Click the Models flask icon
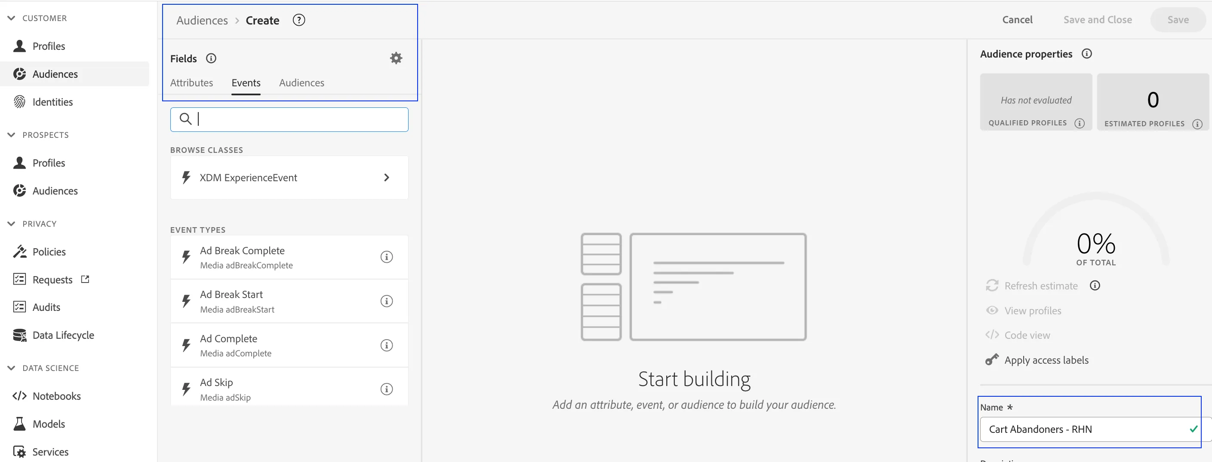This screenshot has width=1212, height=462. (x=19, y=424)
